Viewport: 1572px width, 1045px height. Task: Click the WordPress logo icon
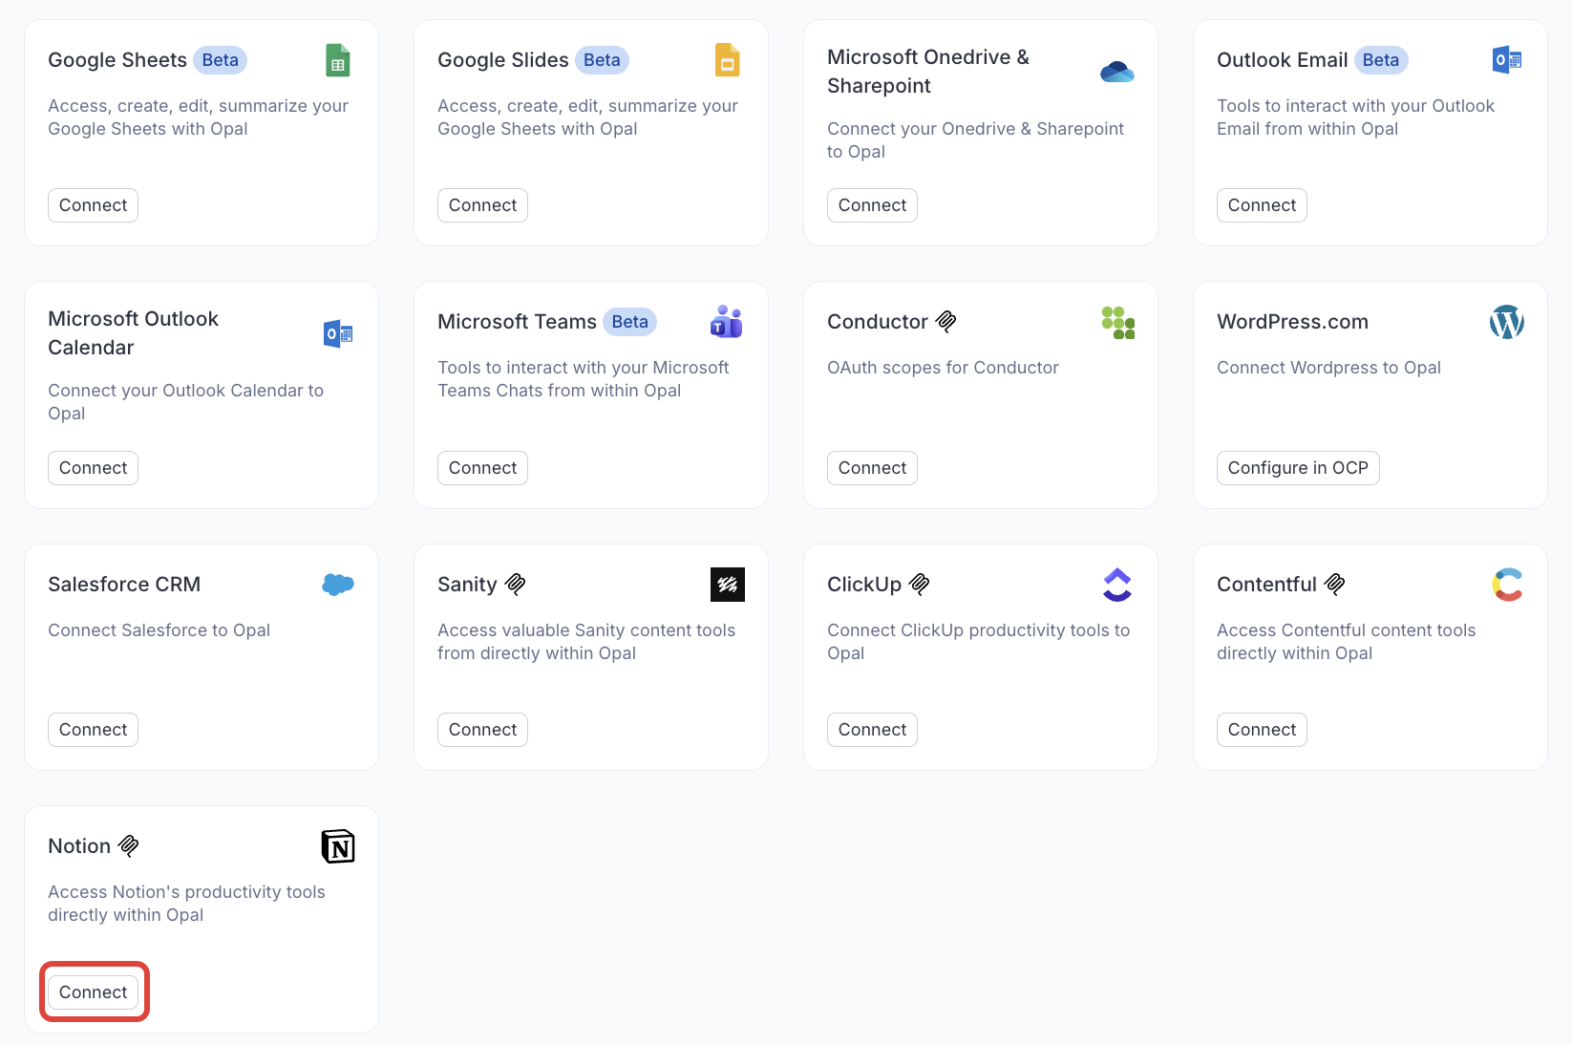click(1507, 322)
